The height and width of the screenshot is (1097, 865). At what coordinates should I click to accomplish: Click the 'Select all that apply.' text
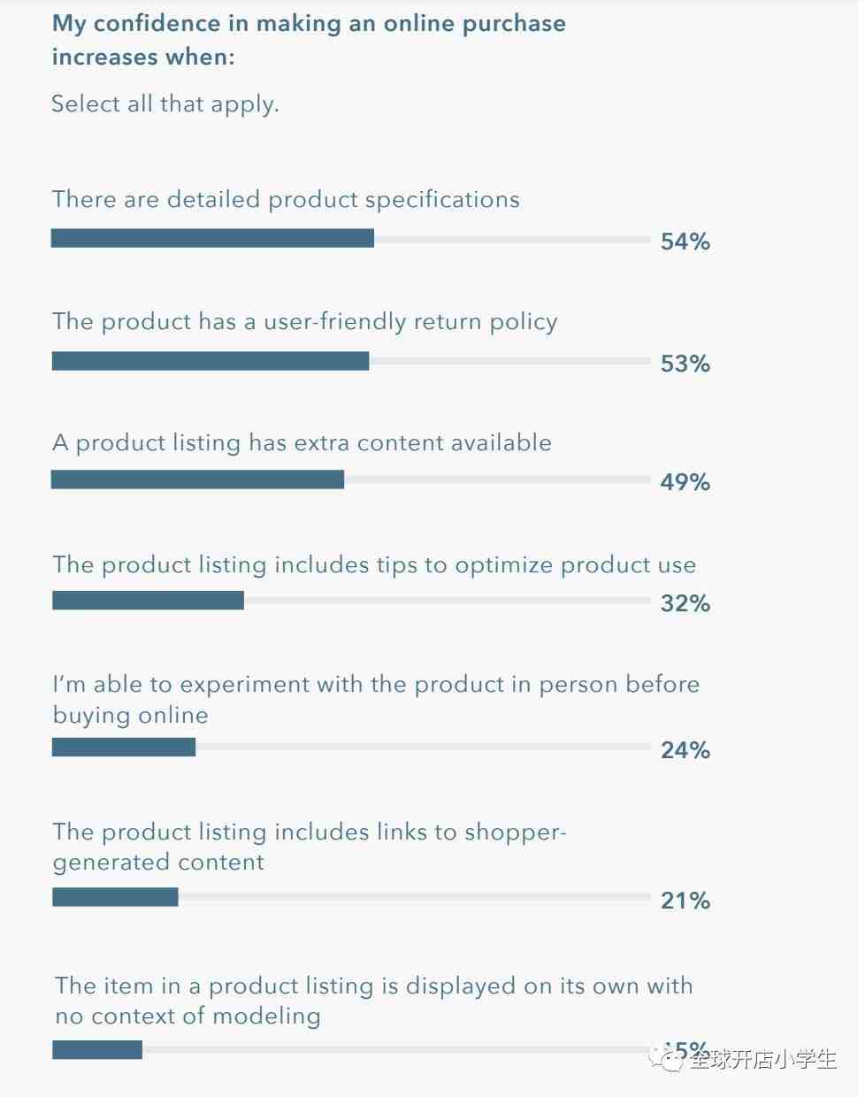tap(165, 104)
